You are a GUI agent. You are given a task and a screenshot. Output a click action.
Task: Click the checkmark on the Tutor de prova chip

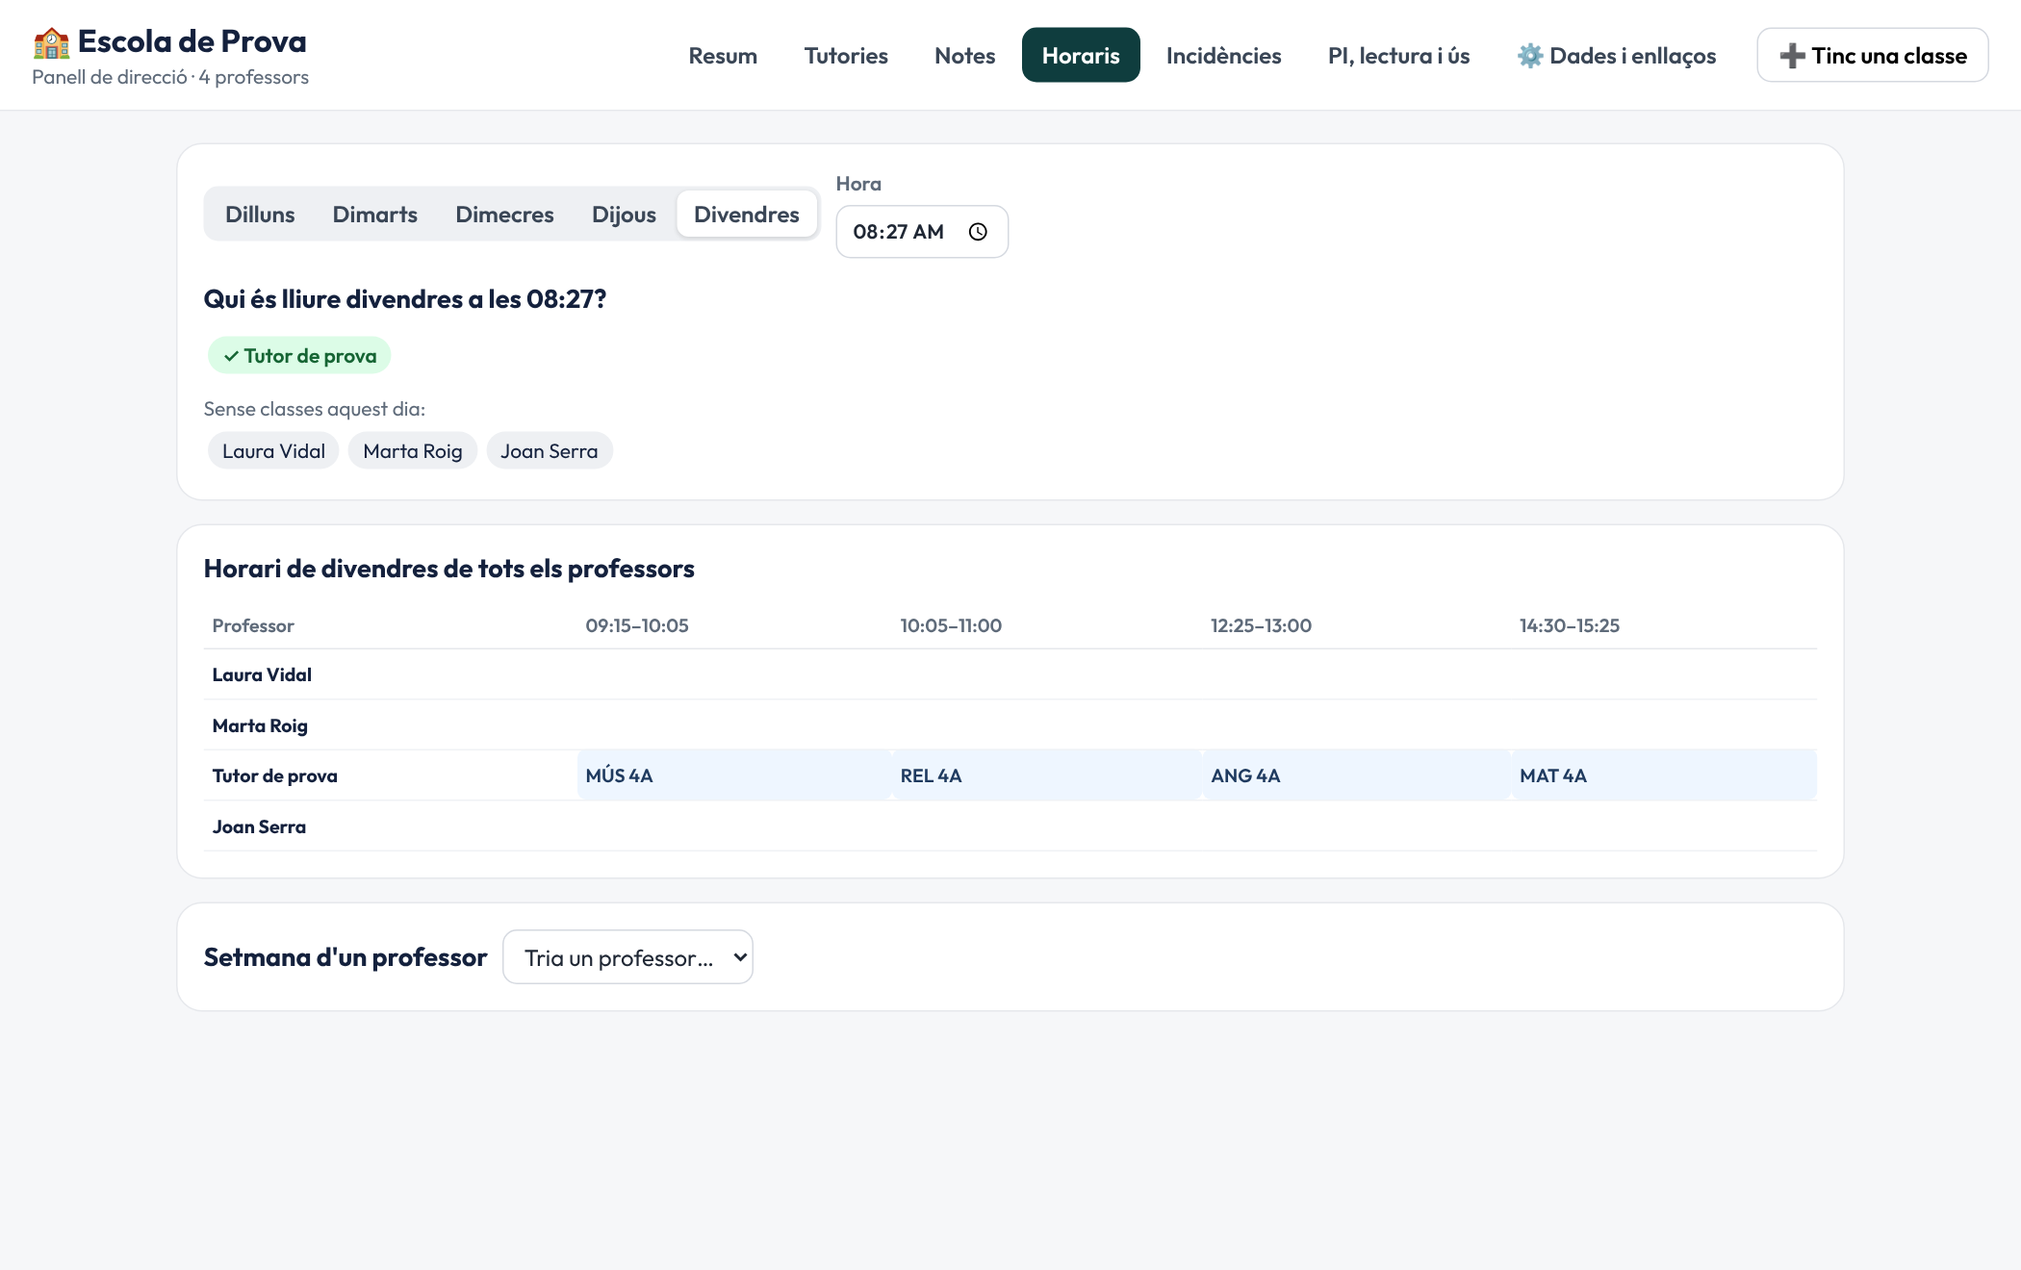(x=231, y=356)
